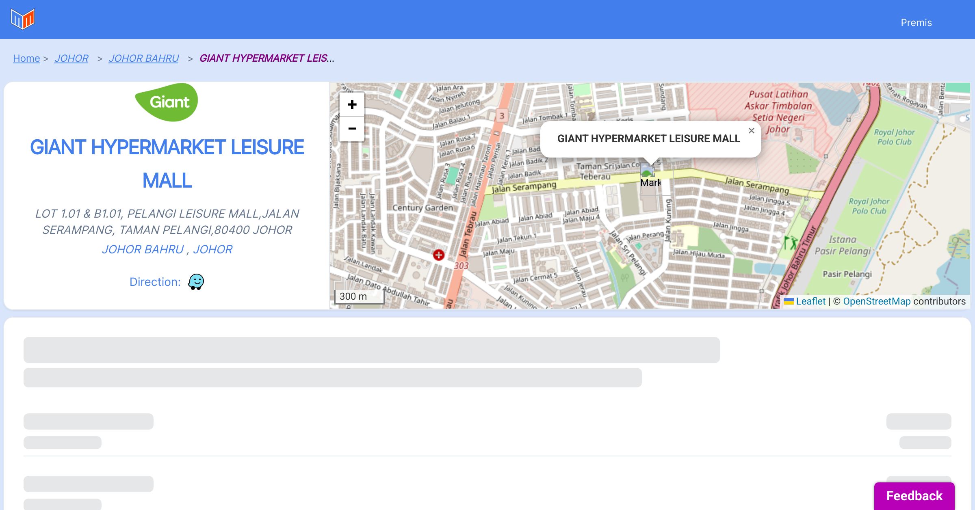Click the JOHOR BAHRU , JOHOR location link
The width and height of the screenshot is (975, 510).
(x=167, y=249)
